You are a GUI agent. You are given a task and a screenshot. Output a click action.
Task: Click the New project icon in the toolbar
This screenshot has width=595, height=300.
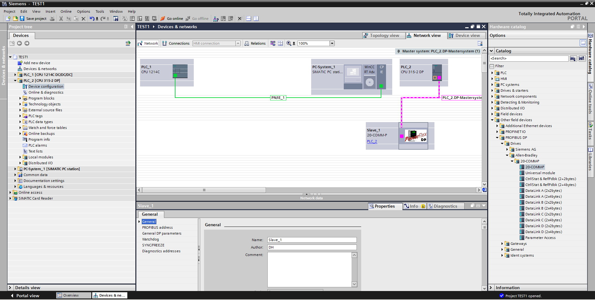point(8,19)
